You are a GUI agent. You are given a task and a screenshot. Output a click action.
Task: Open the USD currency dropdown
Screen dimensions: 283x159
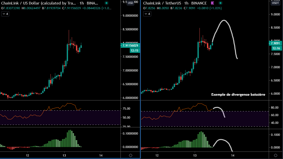pyautogui.click(x=130, y=3)
